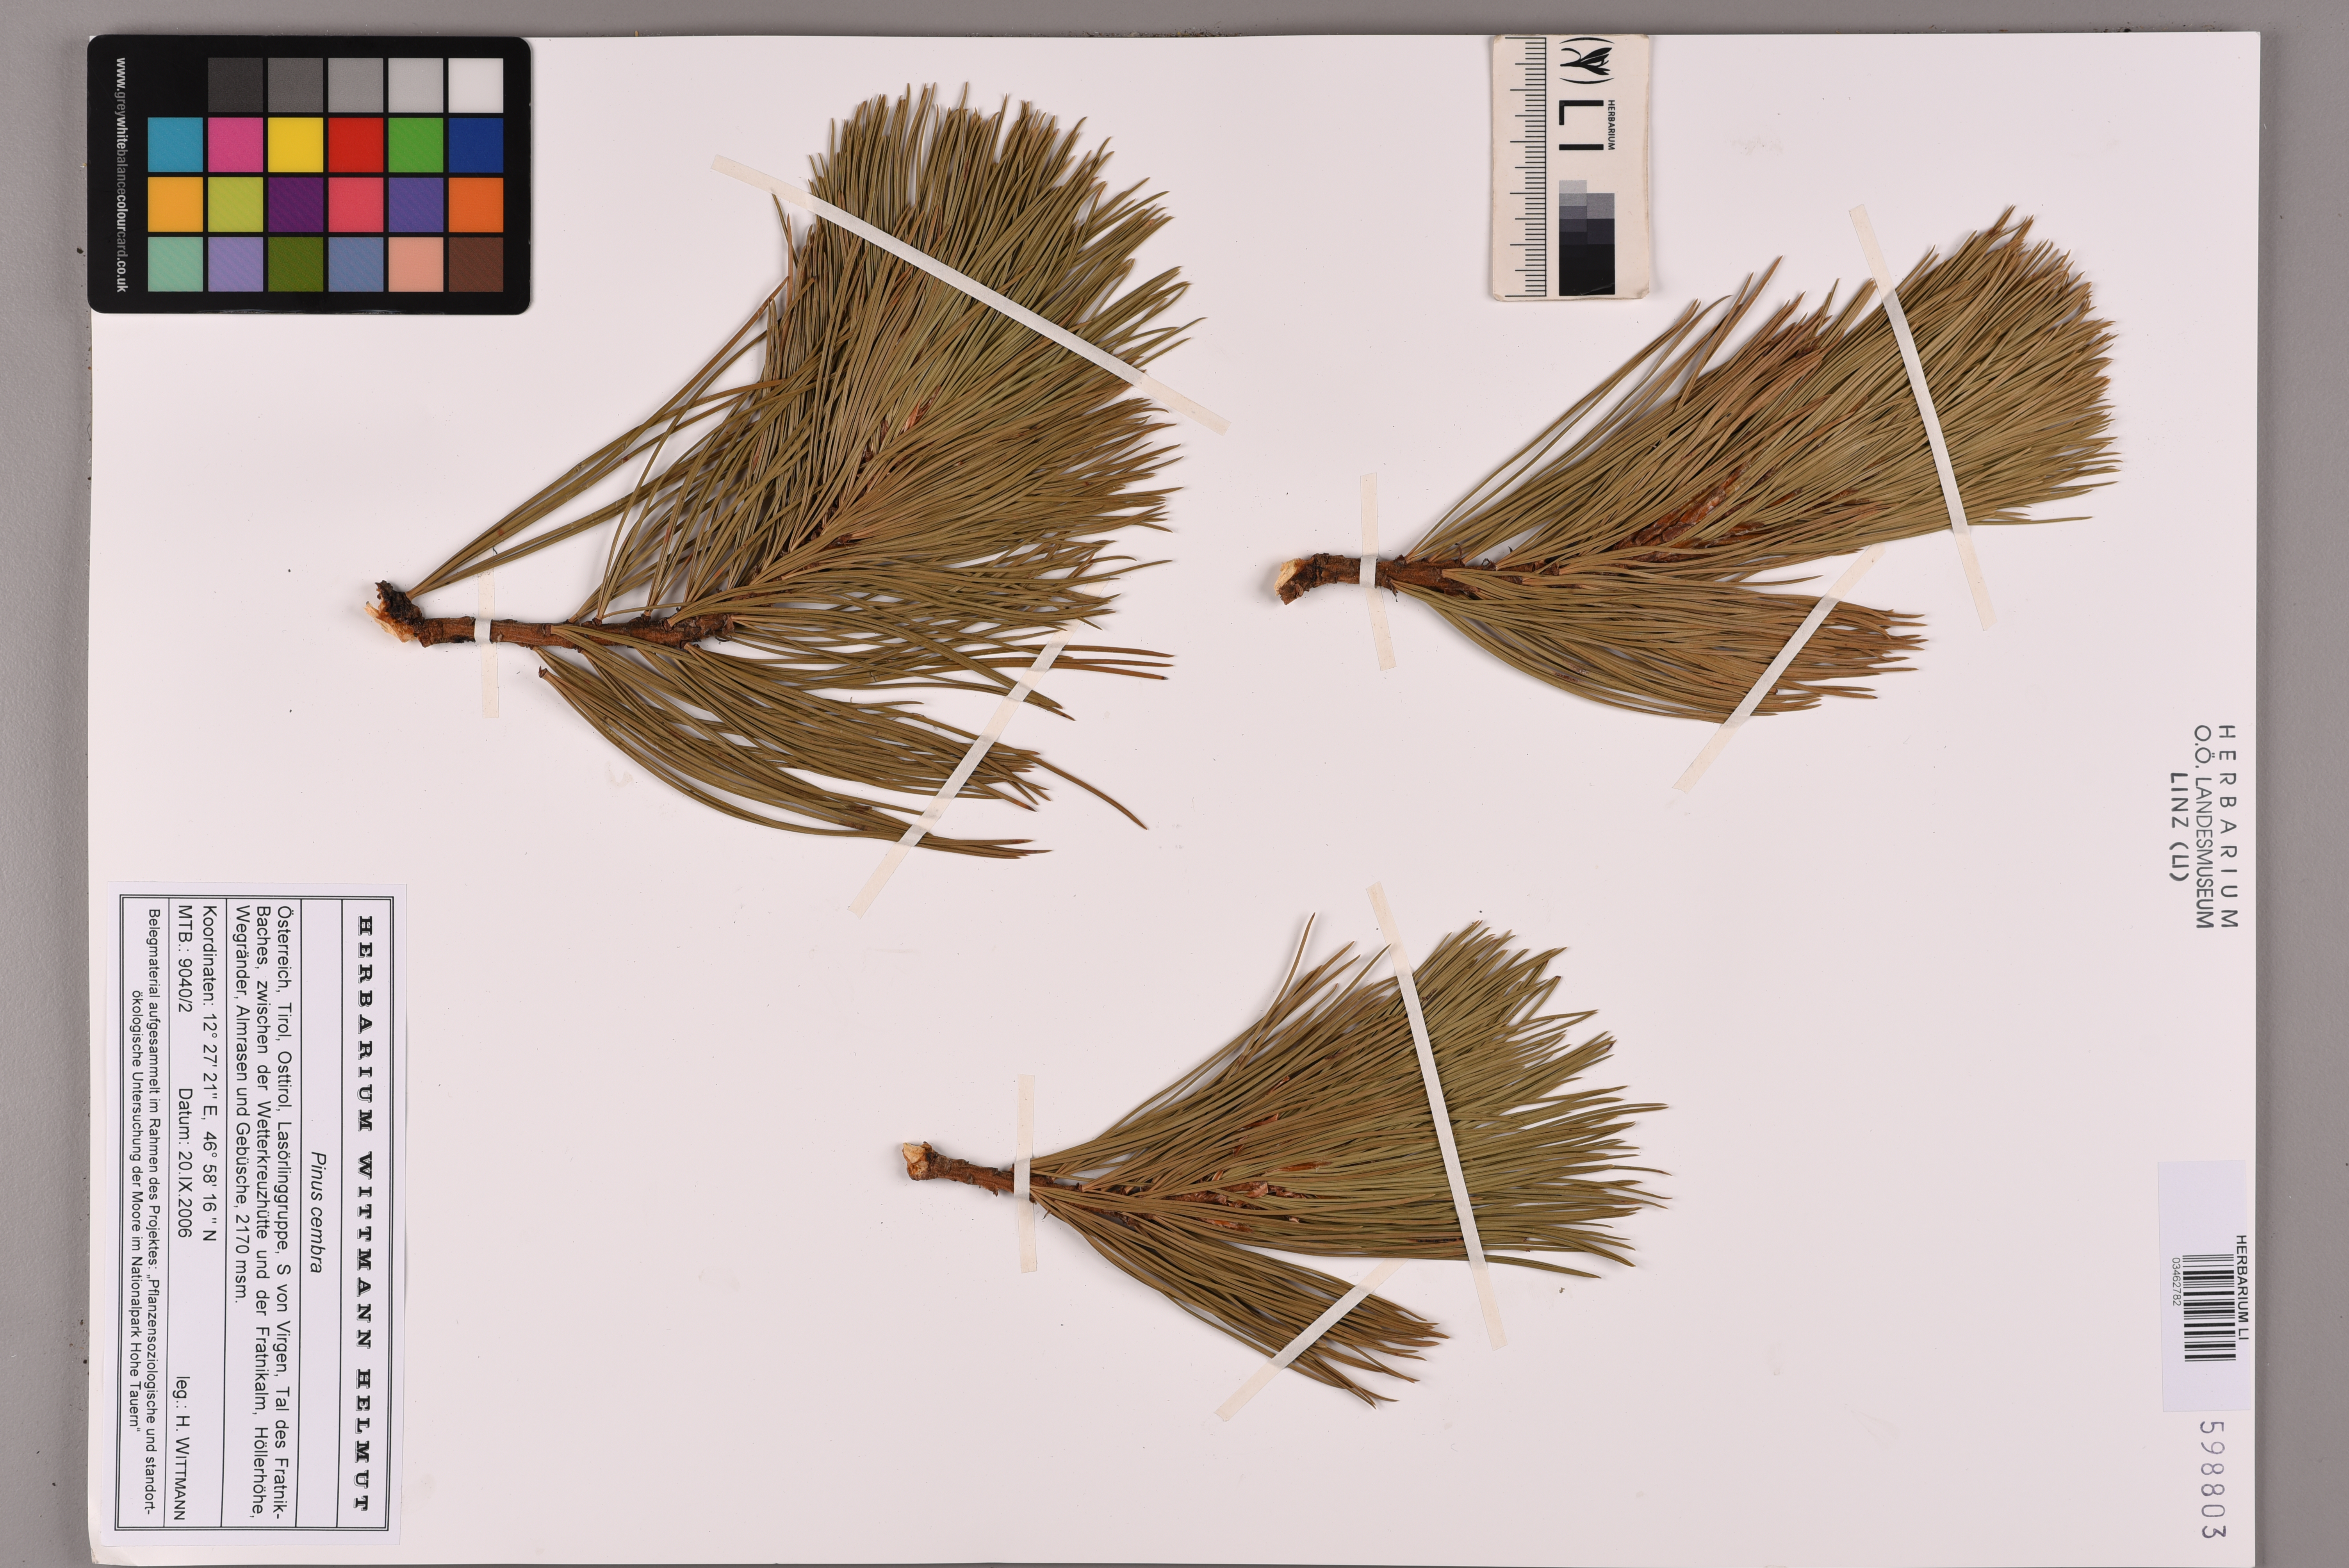Click the magenta patch on the colour card

coord(235,145)
